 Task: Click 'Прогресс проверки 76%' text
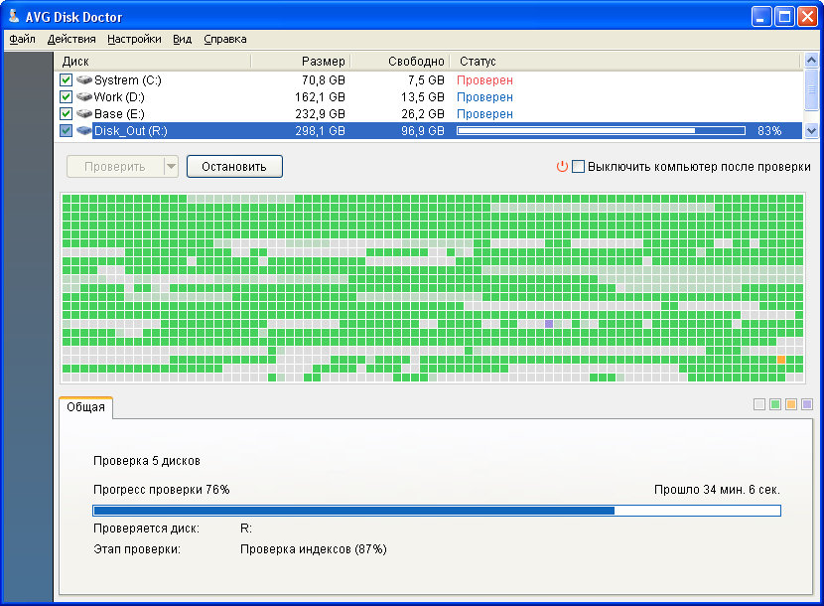pyautogui.click(x=162, y=490)
